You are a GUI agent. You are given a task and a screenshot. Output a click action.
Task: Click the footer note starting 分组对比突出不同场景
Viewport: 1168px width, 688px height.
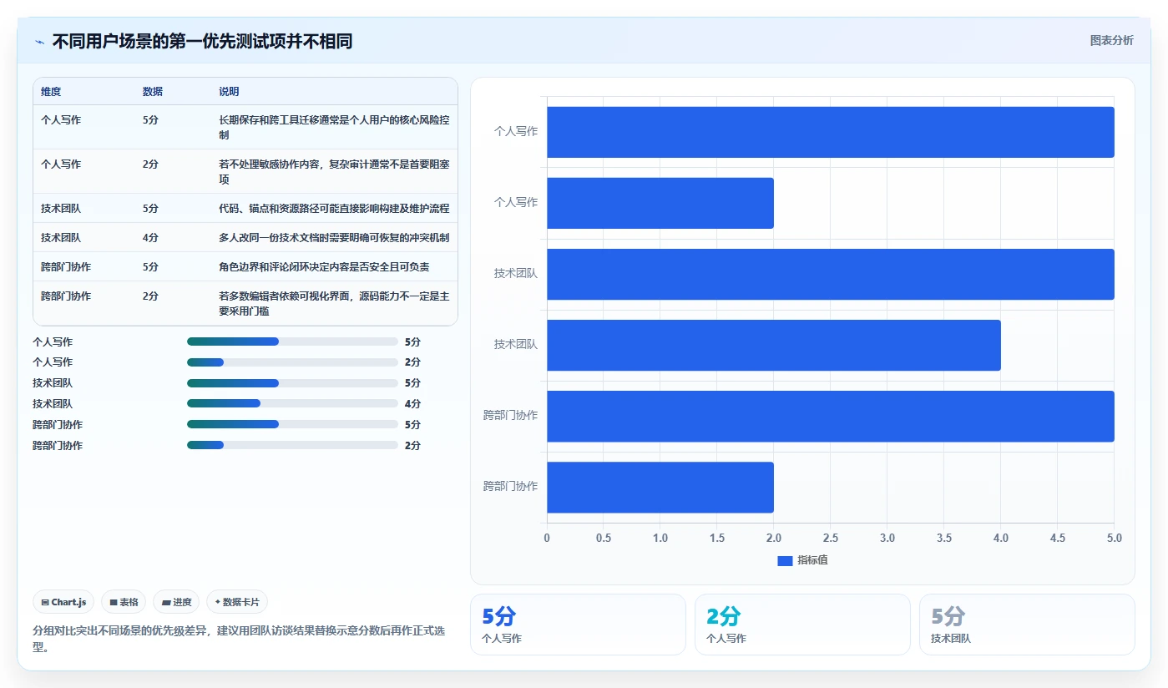click(239, 639)
